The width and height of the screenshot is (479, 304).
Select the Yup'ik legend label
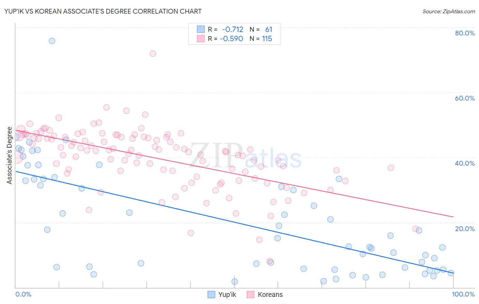point(227,294)
